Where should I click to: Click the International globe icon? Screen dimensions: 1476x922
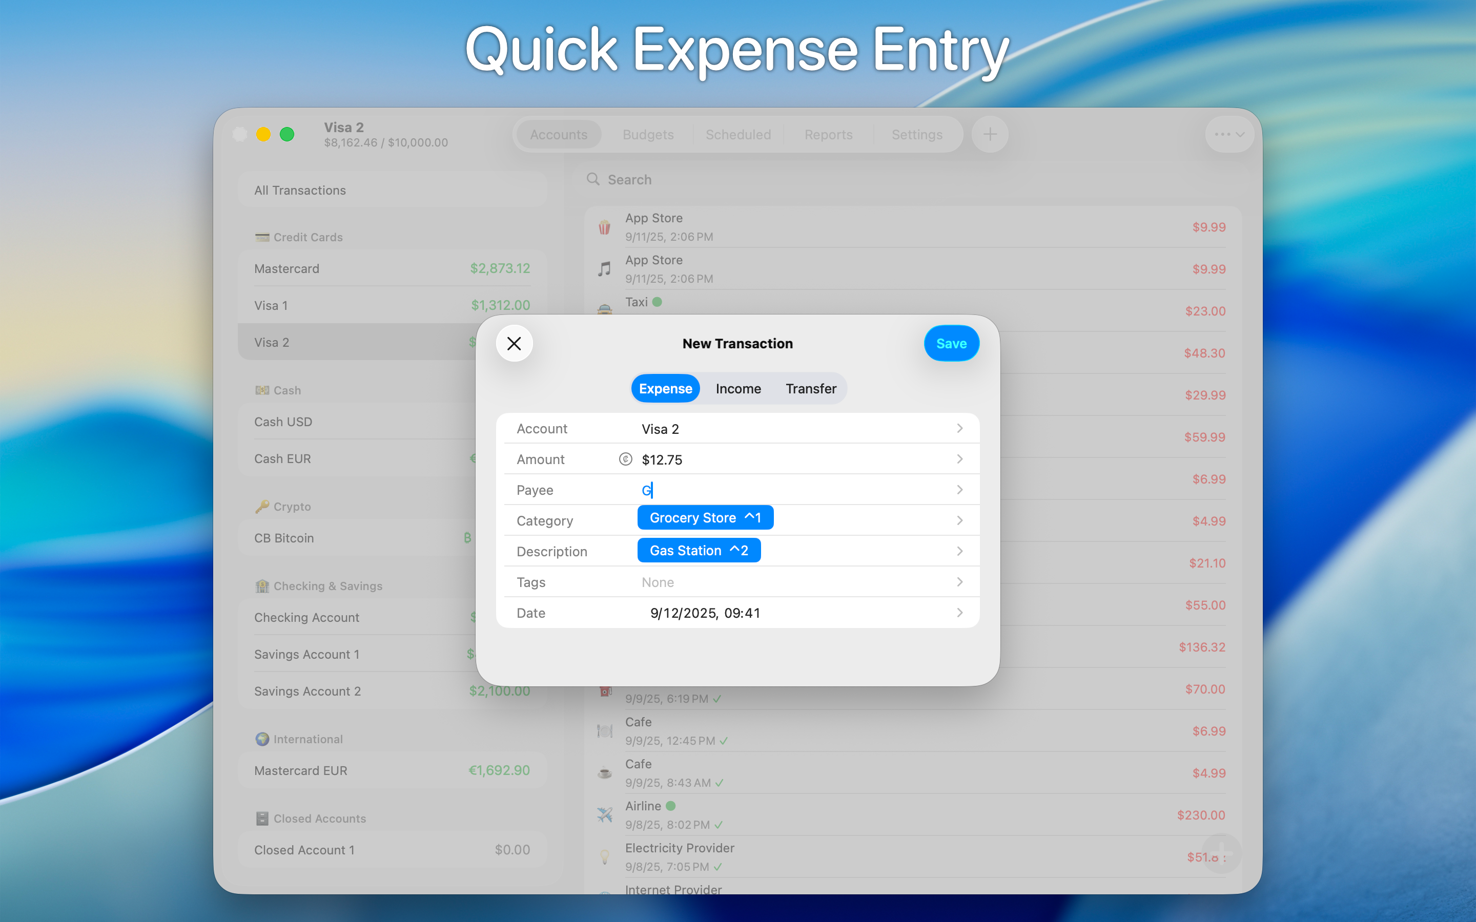click(x=262, y=739)
